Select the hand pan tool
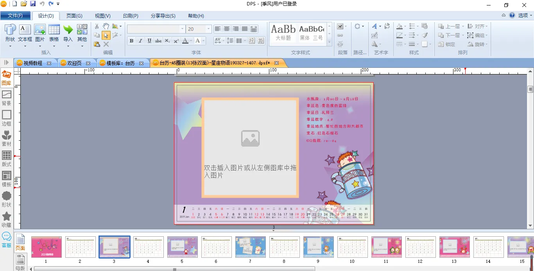The image size is (534, 271). tap(106, 26)
